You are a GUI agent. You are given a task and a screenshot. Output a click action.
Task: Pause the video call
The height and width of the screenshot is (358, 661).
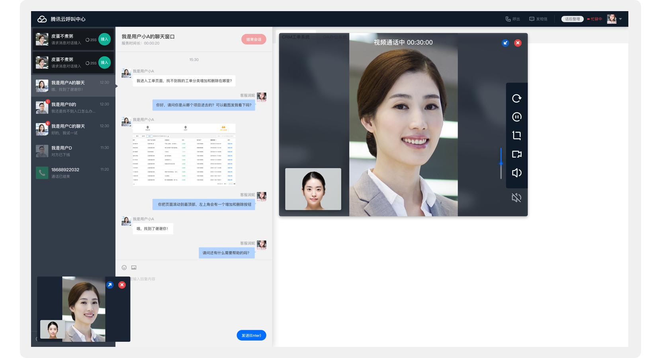[516, 117]
